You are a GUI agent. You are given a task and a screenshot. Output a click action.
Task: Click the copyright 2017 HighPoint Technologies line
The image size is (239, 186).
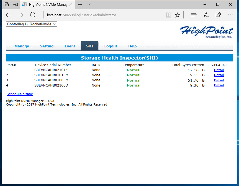56,104
